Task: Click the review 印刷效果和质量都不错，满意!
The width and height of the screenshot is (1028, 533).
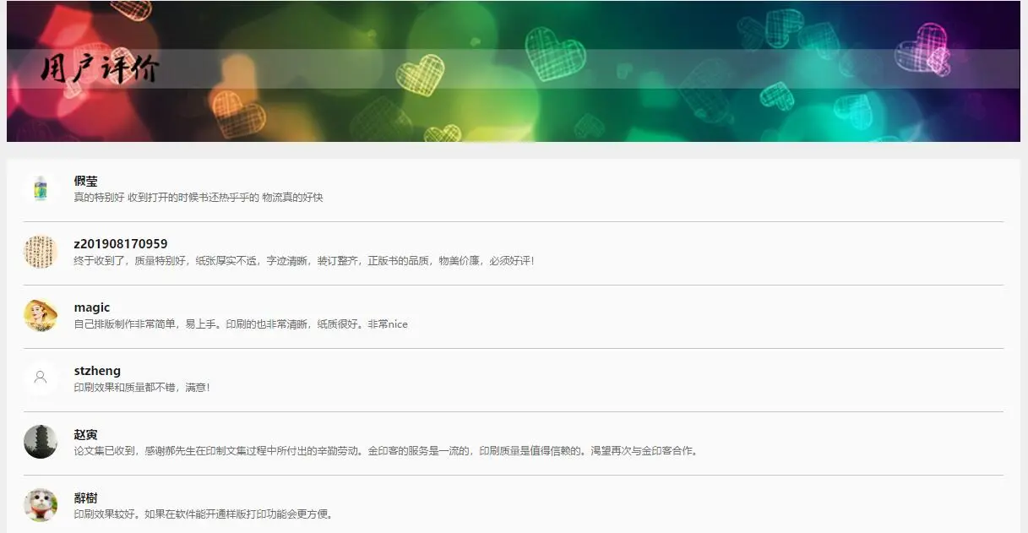Action: (x=142, y=388)
